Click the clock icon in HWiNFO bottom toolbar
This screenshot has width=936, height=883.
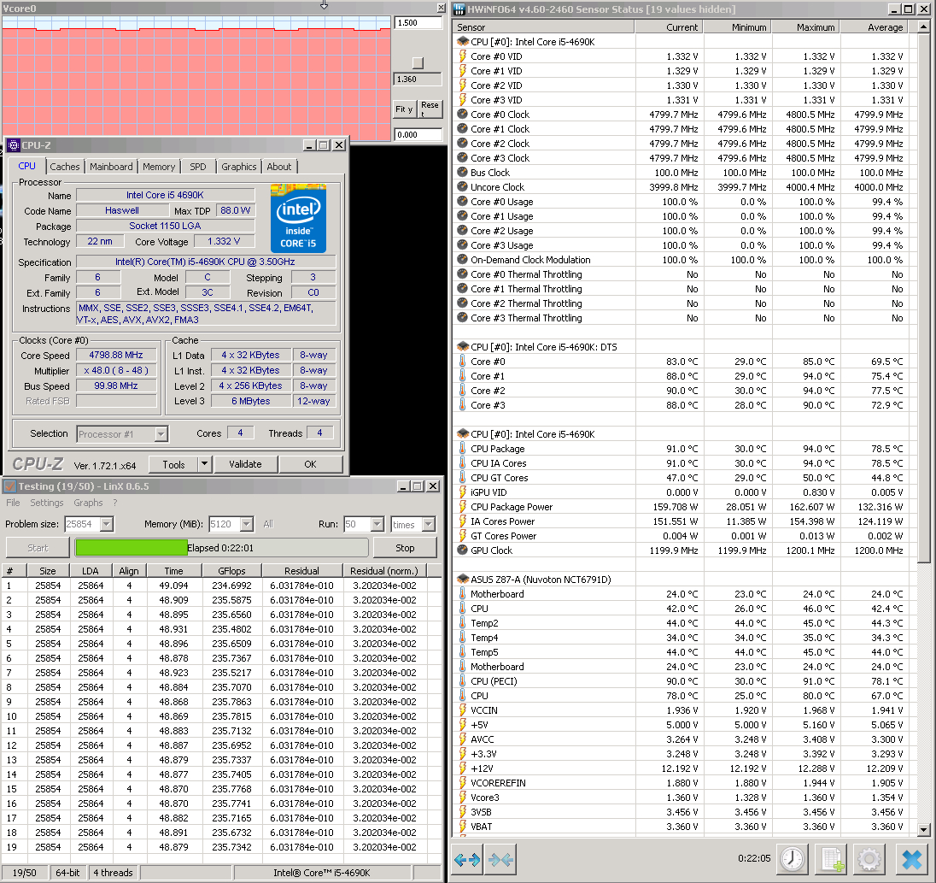(x=793, y=860)
